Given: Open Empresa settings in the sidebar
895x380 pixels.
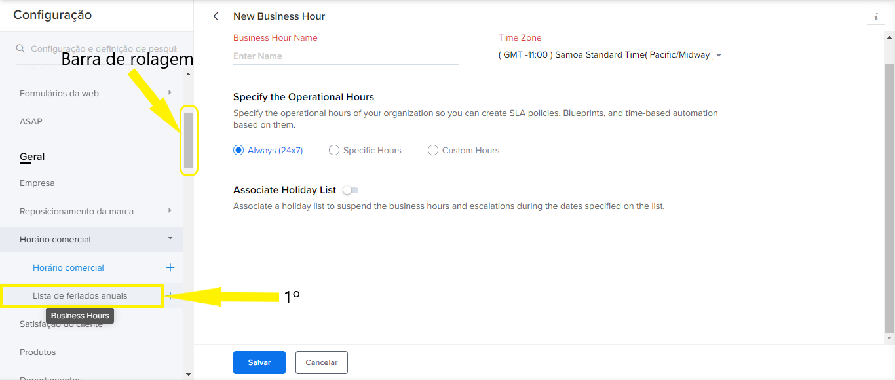Looking at the screenshot, I should coord(37,183).
